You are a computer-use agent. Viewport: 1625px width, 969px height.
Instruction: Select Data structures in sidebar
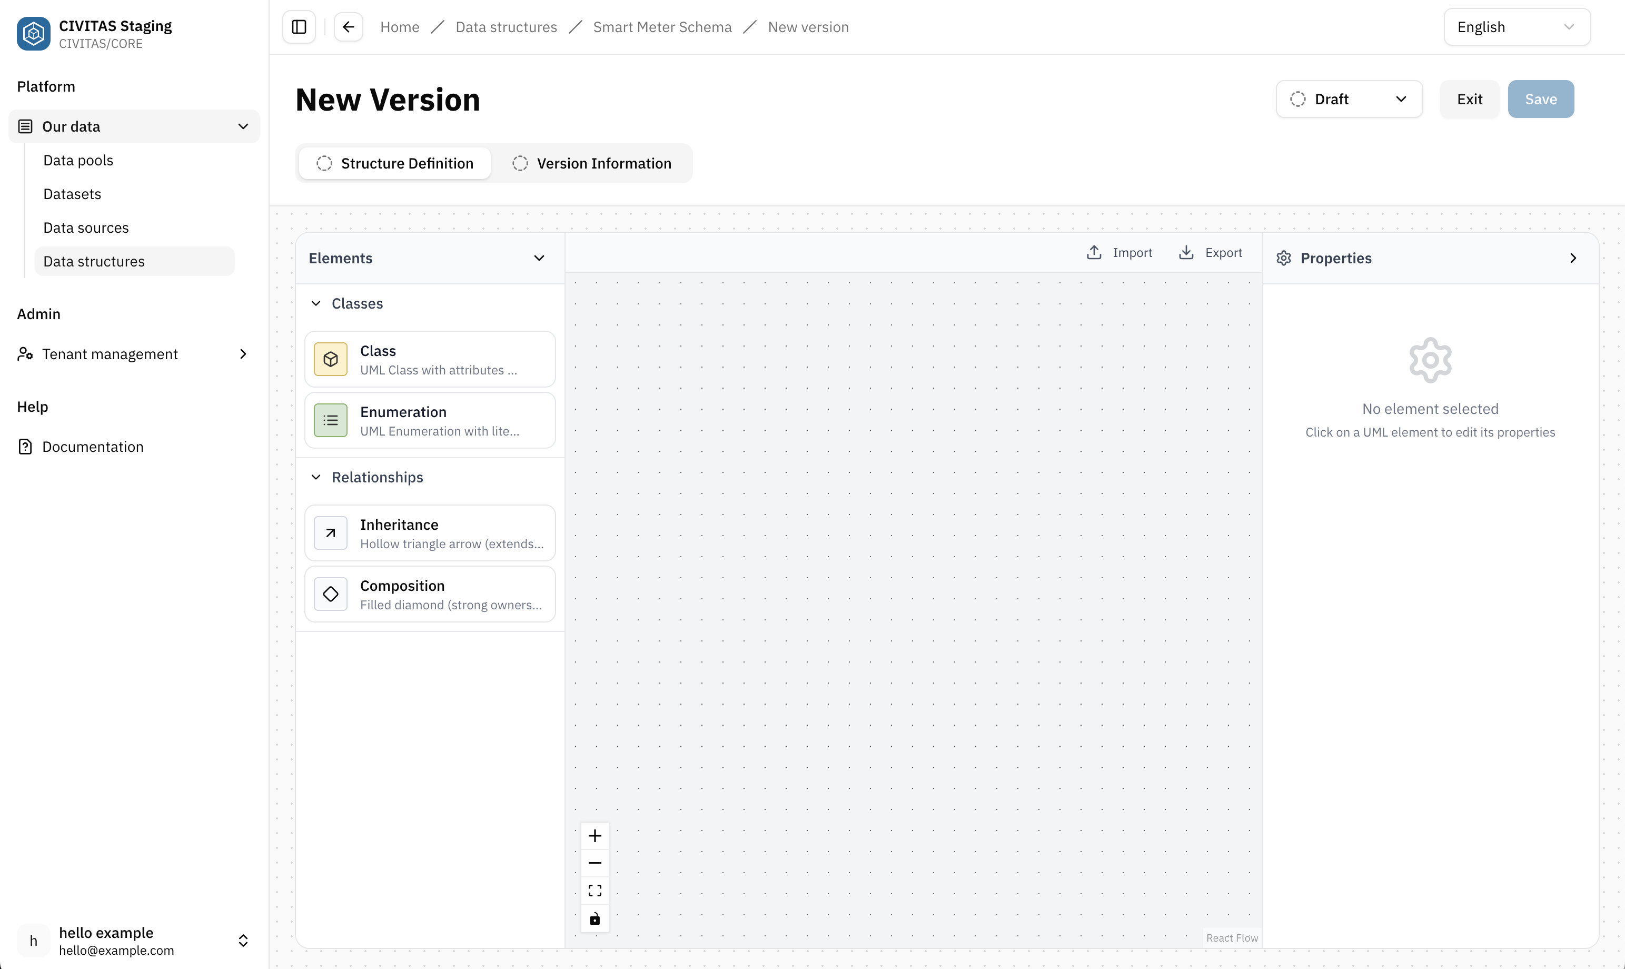coord(134,261)
